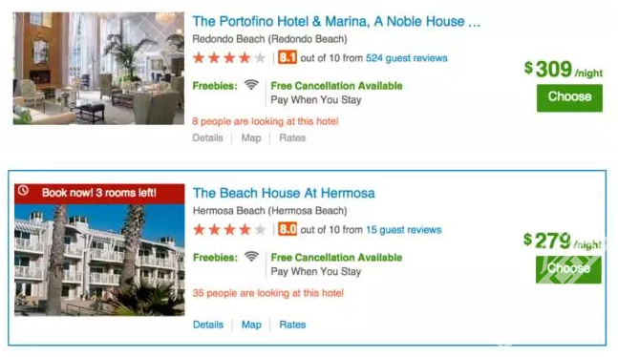Open the 524 guest reviews link

coord(406,58)
